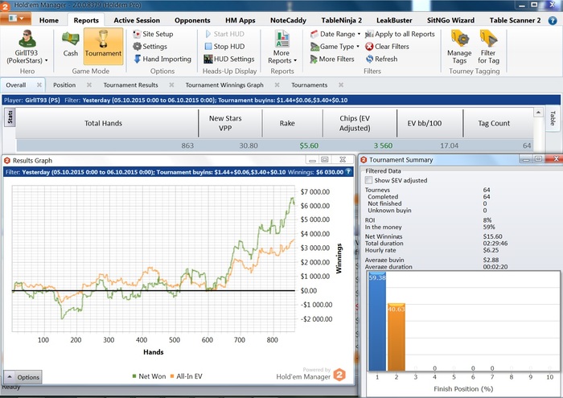Screen dimensions: 563x398
Task: Click Apply to all Reports
Action: coord(400,34)
